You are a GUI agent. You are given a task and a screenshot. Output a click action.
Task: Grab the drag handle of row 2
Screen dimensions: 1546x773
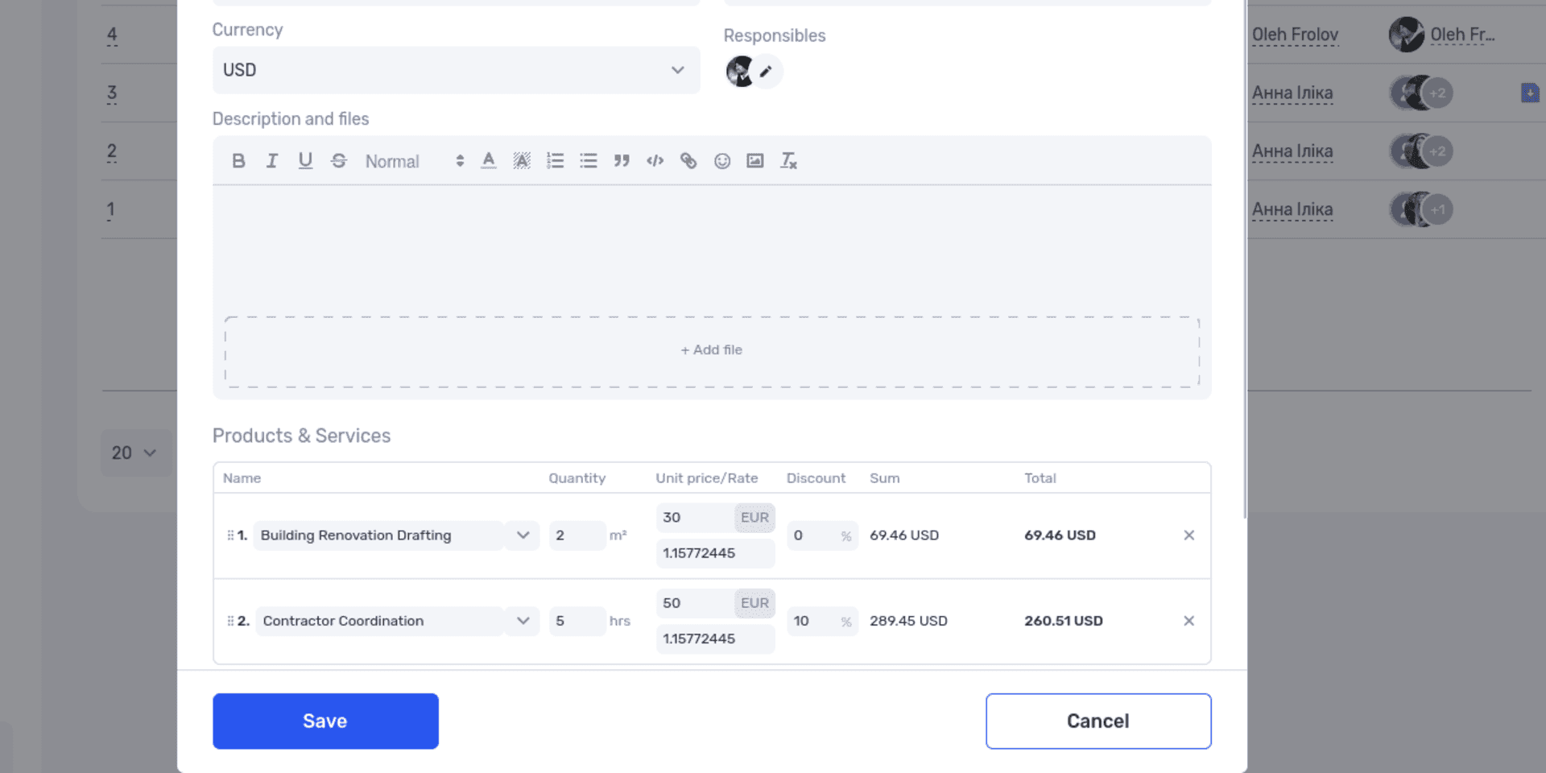click(230, 621)
